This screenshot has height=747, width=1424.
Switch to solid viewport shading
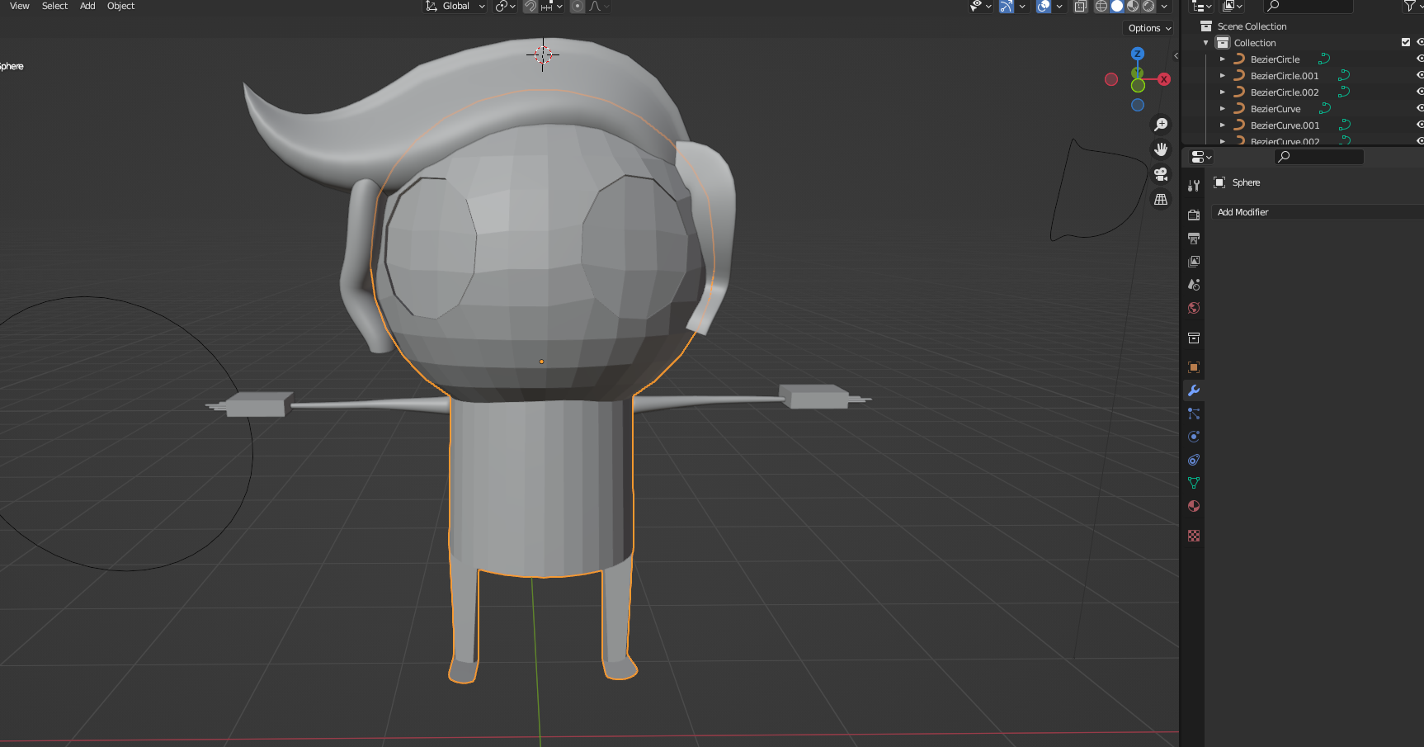1117,6
